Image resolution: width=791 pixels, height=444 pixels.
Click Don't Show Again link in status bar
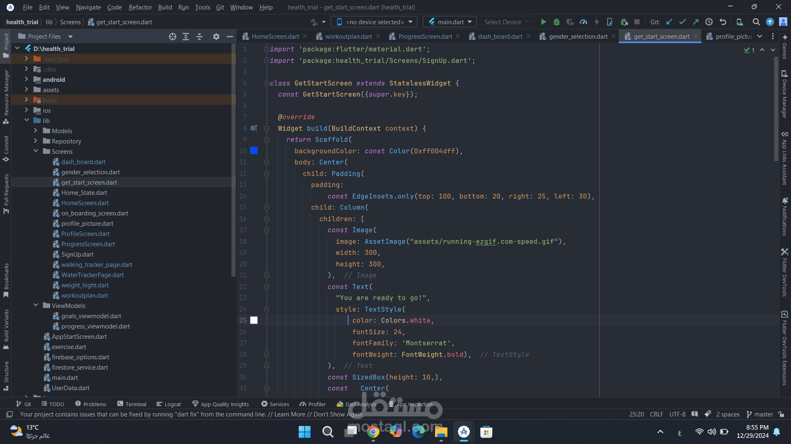click(x=338, y=414)
